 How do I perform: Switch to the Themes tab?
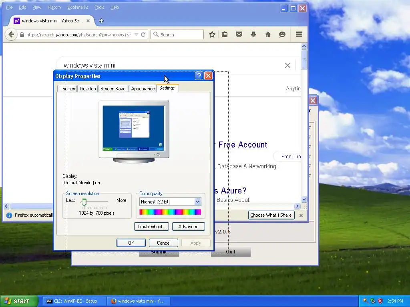[x=67, y=89]
